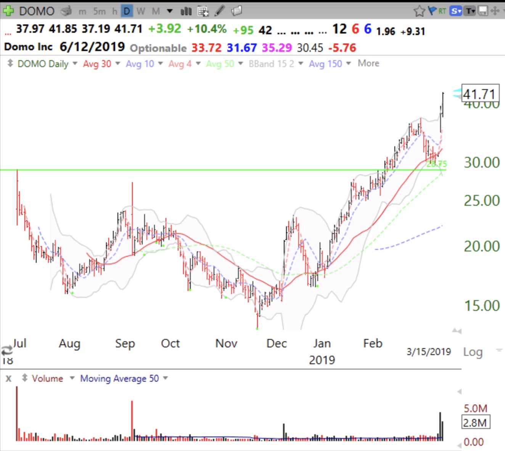Click the 2.8M volume value box
505x451 pixels.
[476, 422]
